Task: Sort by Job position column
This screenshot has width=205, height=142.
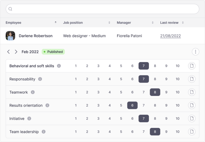Action: [x=109, y=23]
